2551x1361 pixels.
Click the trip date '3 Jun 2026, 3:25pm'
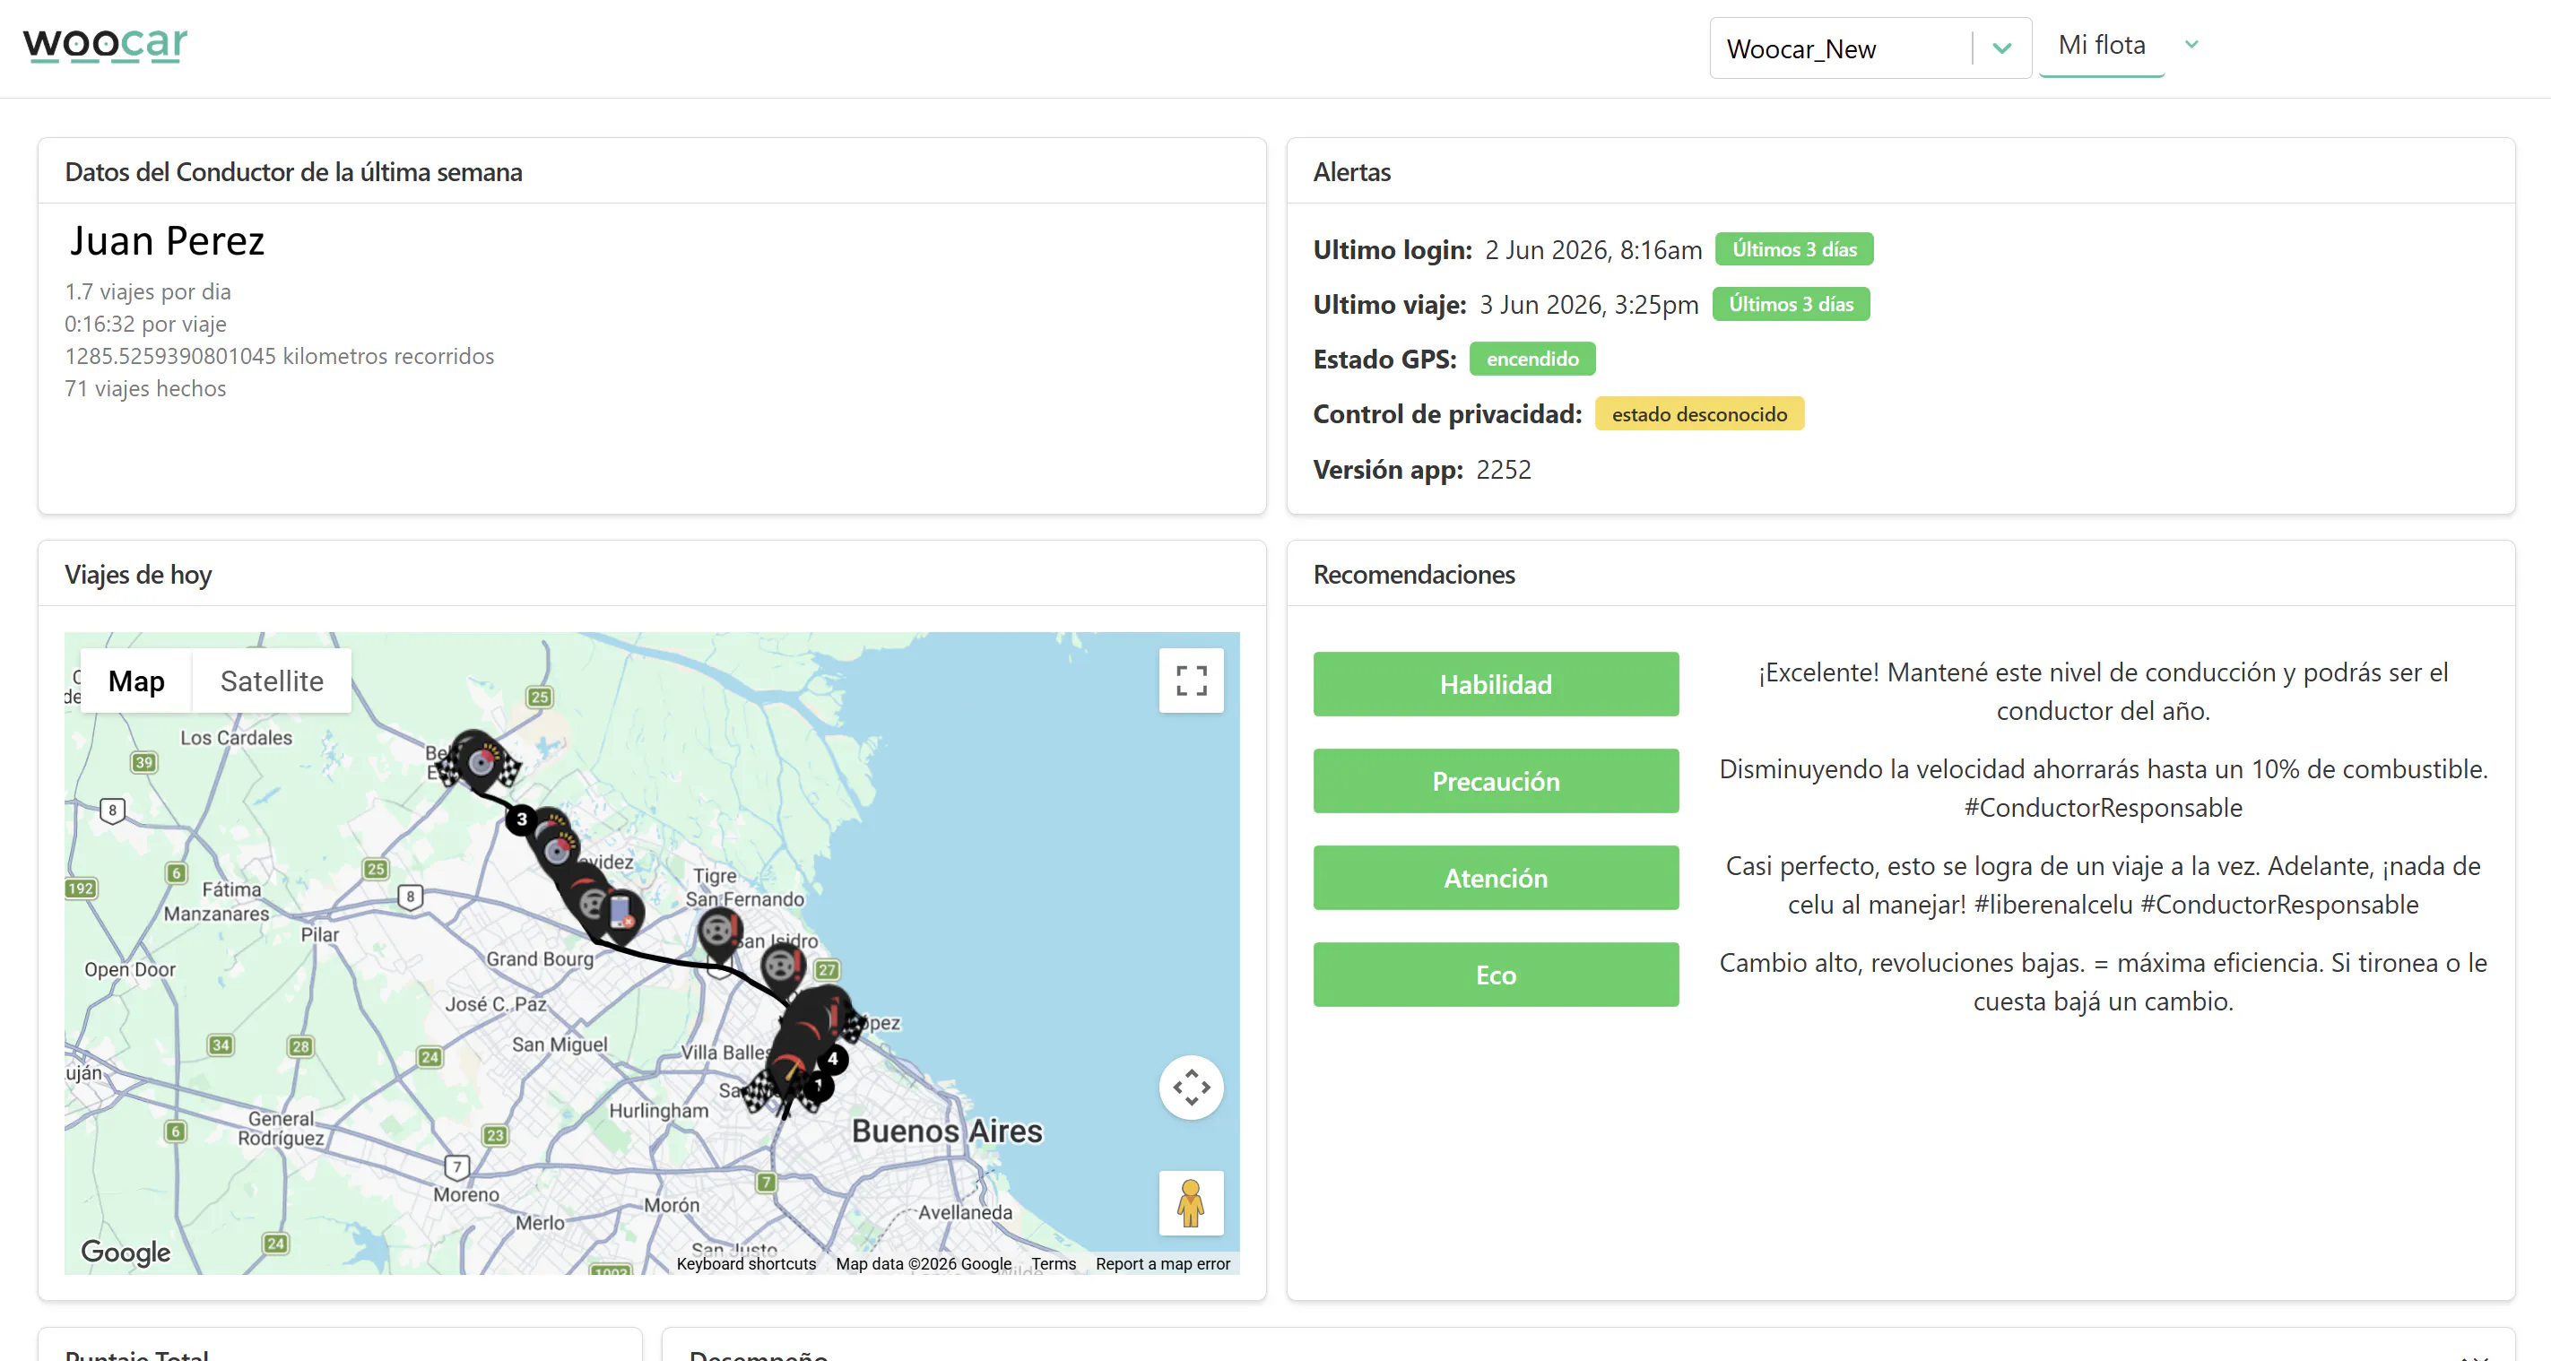coord(1588,304)
